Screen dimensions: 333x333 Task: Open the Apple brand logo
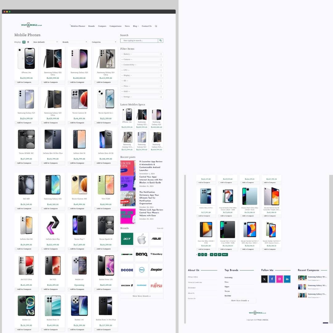142,239
